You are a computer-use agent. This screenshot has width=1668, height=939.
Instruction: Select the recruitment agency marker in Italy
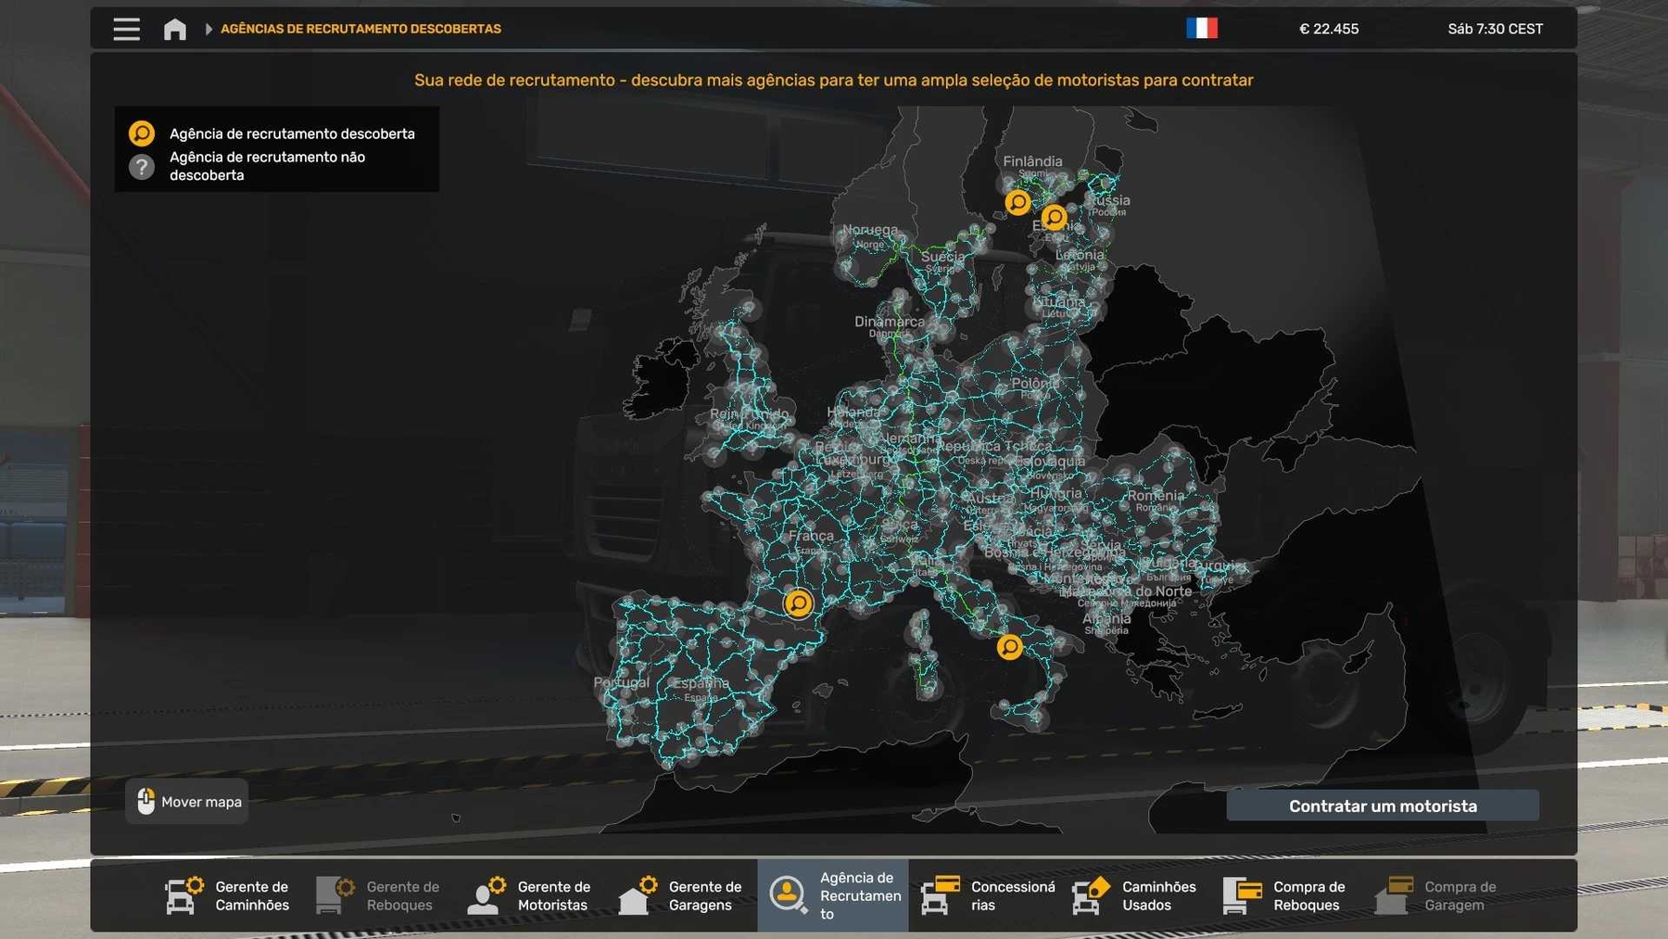[x=1009, y=647]
